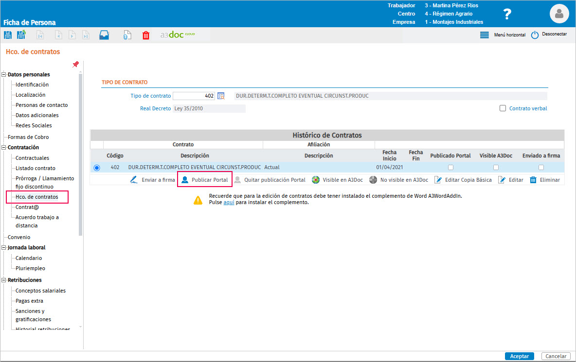Click the question mark help icon

click(507, 14)
